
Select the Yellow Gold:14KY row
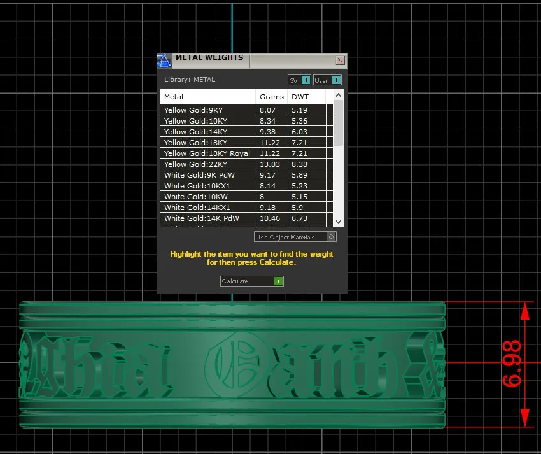246,132
